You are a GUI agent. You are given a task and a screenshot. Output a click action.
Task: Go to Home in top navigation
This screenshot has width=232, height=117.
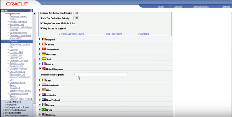tap(161, 6)
